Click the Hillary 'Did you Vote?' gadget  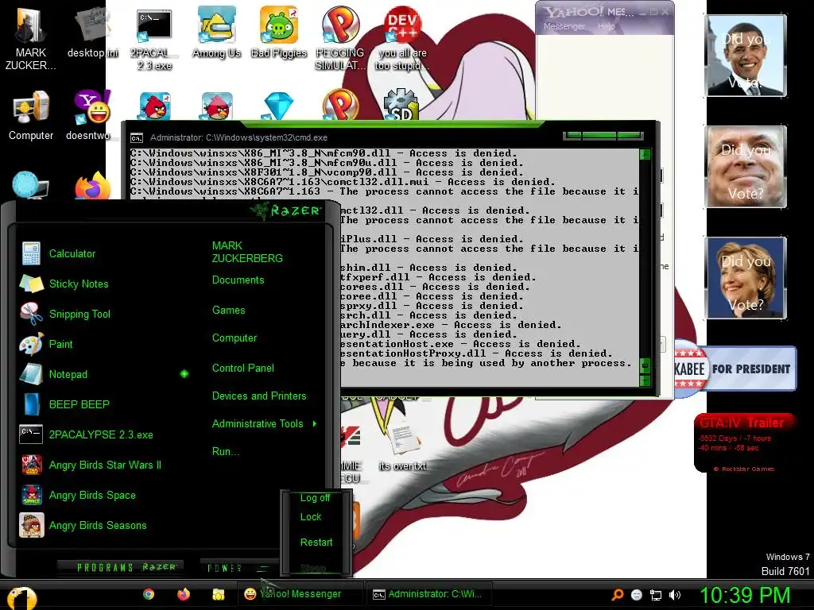(746, 278)
